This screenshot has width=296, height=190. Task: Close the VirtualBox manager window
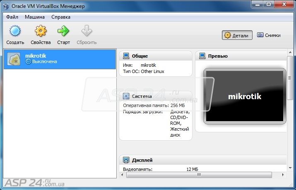pyautogui.click(x=284, y=4)
